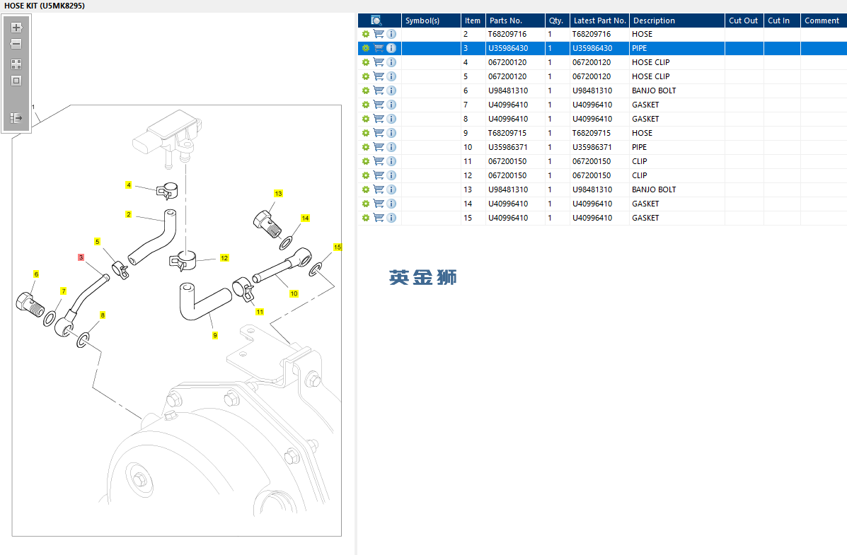Click the list arrow panel toggle icon
The image size is (847, 555).
[16, 117]
